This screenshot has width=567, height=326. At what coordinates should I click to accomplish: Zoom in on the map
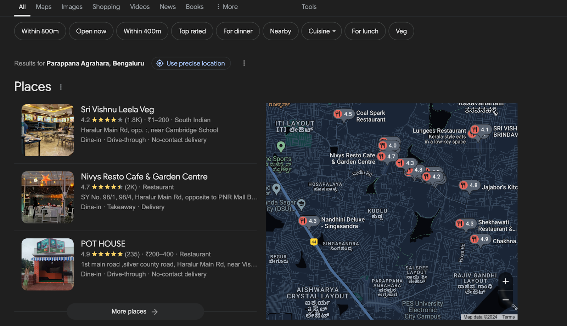506,281
